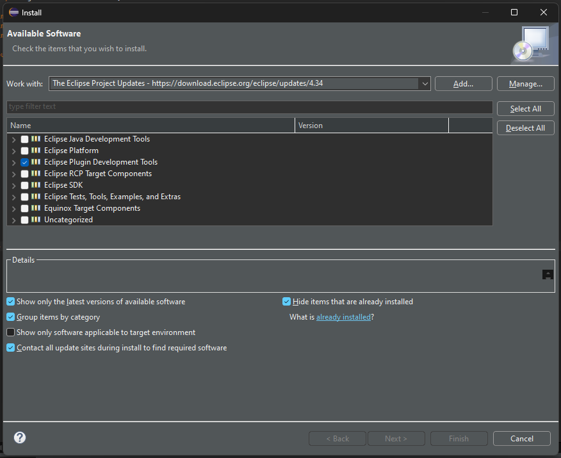Viewport: 561px width, 458px height.
Task: Click the category icon beside Eclipse Tests, Tools, Examples
Action: tap(36, 197)
